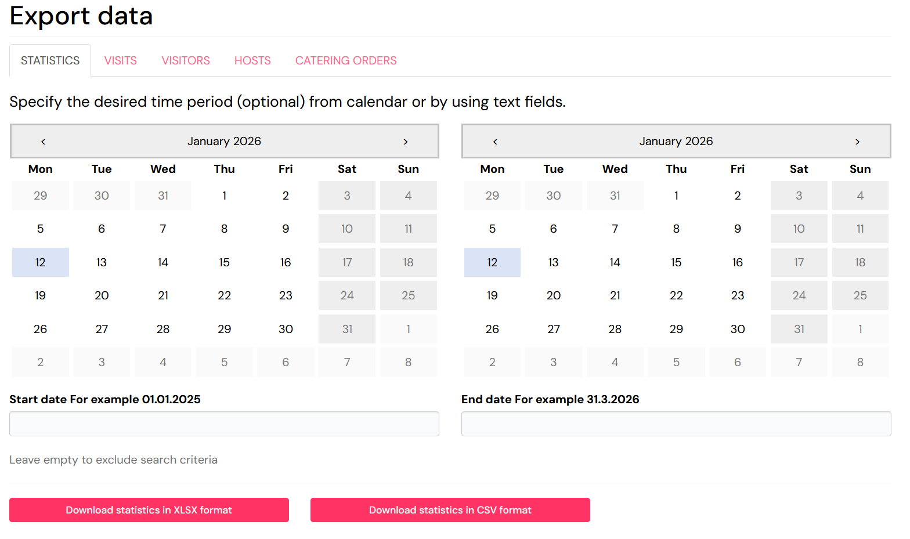Image resolution: width=910 pixels, height=539 pixels.
Task: Pick January 30 in end calendar
Action: click(x=738, y=329)
